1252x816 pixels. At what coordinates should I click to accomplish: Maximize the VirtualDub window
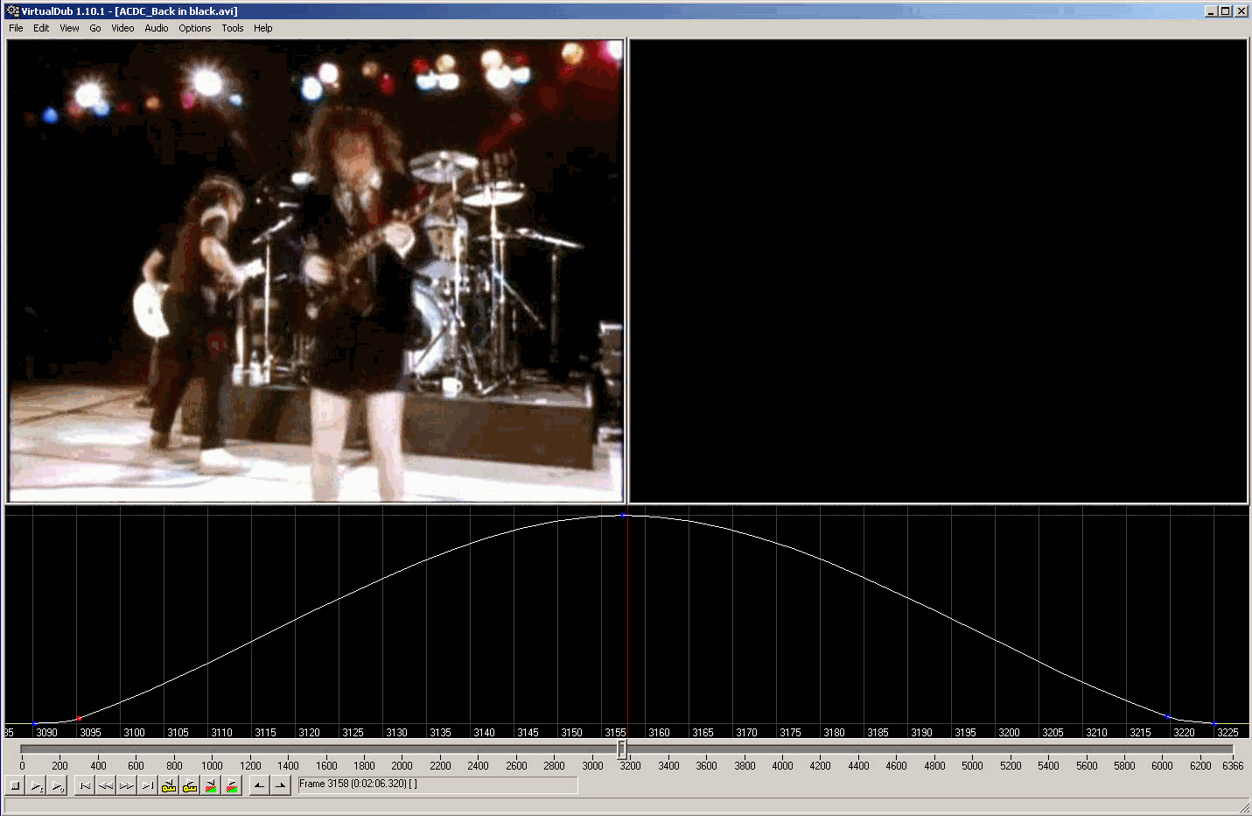[x=1226, y=11]
